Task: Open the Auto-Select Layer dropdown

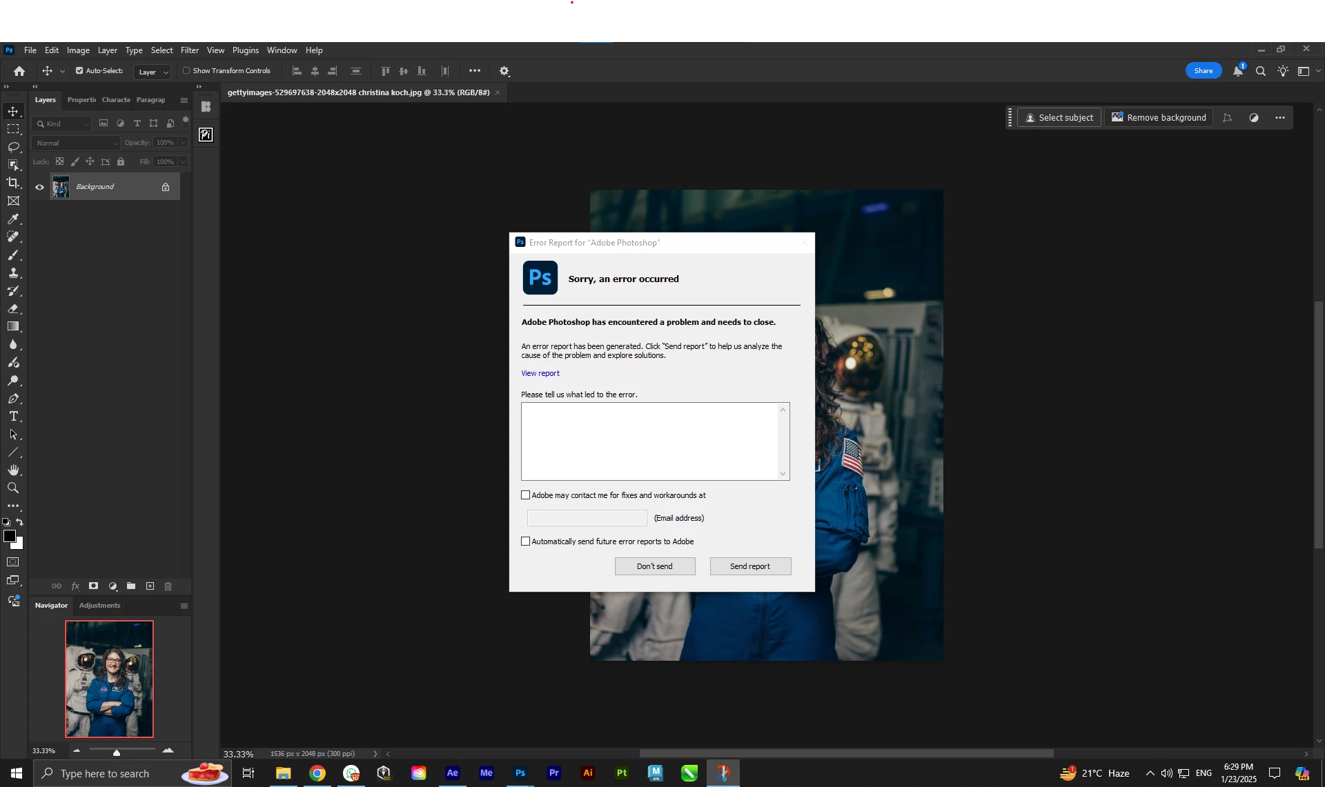Action: point(153,72)
